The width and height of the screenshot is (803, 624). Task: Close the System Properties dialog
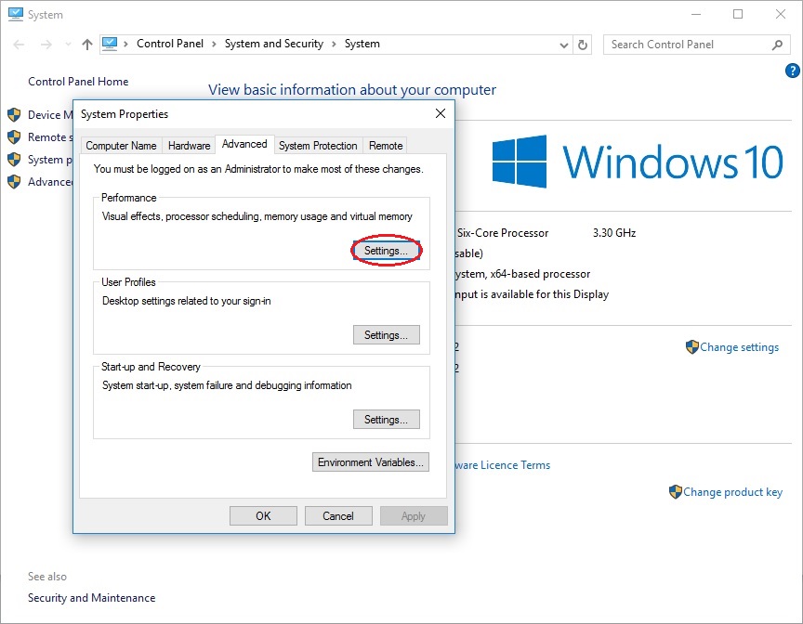tap(440, 113)
